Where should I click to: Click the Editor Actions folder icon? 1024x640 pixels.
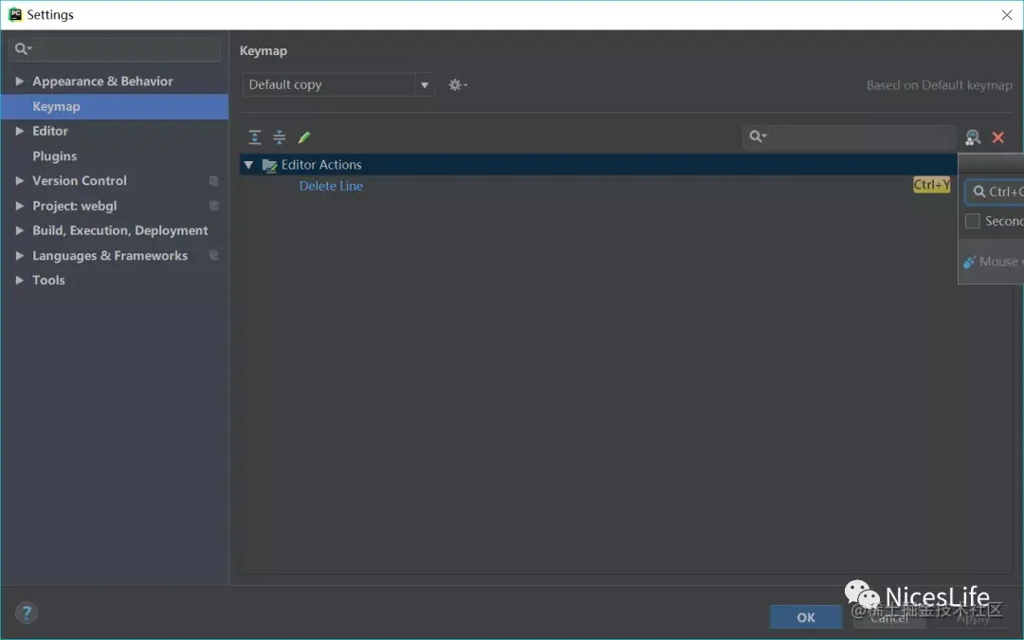click(269, 165)
